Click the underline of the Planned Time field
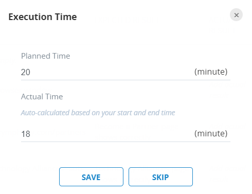252x194 pixels. tap(125, 80)
